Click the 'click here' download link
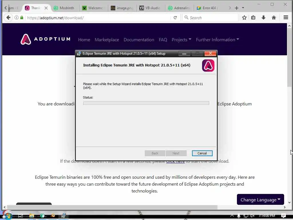This screenshot has width=293, height=220. [175, 162]
